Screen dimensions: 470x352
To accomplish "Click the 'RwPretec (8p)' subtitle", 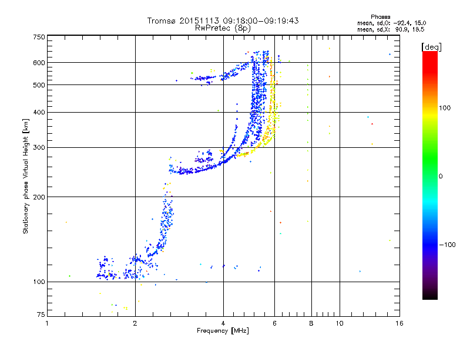I will (x=223, y=28).
